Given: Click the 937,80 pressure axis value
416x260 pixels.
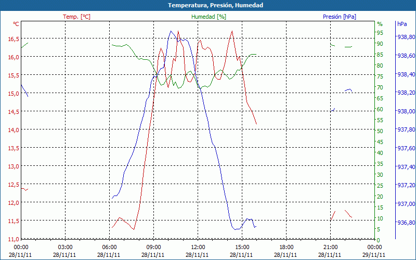Looking at the screenshot, I should click(406, 129).
